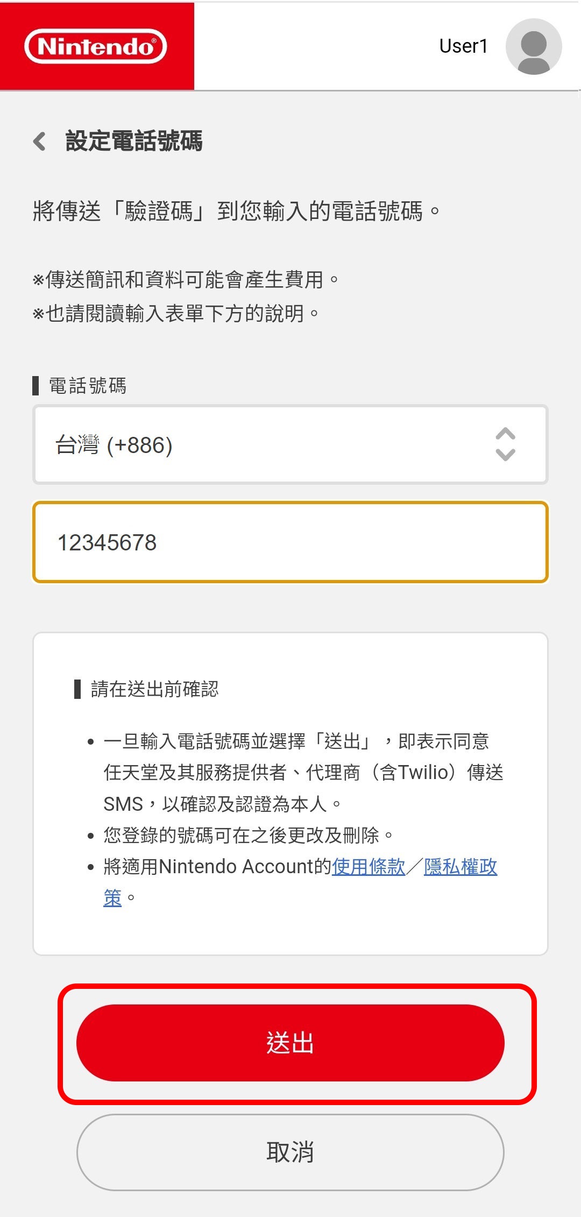Click the note 也請閱讀輸入表單下方的說明
The width and height of the screenshot is (581, 1217).
[176, 313]
